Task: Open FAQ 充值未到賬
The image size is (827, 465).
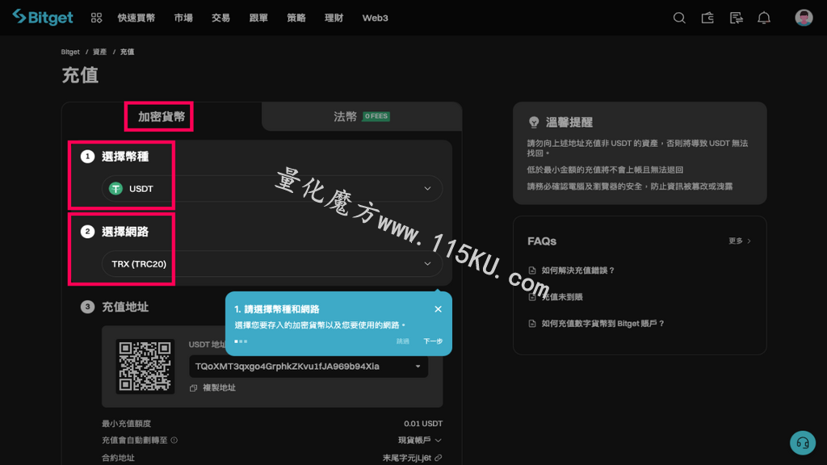Action: (x=562, y=297)
